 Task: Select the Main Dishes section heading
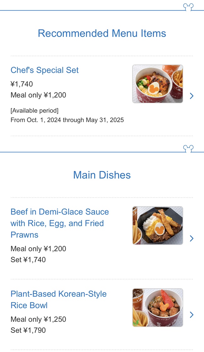point(102,175)
